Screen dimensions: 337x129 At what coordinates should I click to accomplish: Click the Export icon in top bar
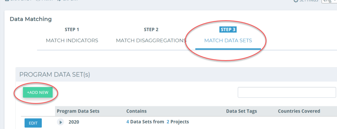coord(59,0)
